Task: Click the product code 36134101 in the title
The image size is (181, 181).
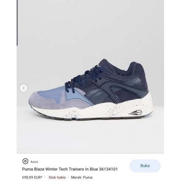Action: tap(108, 169)
